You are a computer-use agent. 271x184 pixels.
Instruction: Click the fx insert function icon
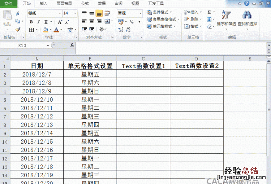pyautogui.click(x=72, y=45)
